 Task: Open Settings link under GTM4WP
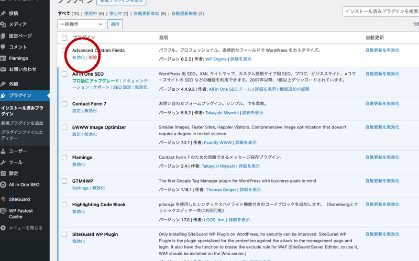(x=80, y=188)
